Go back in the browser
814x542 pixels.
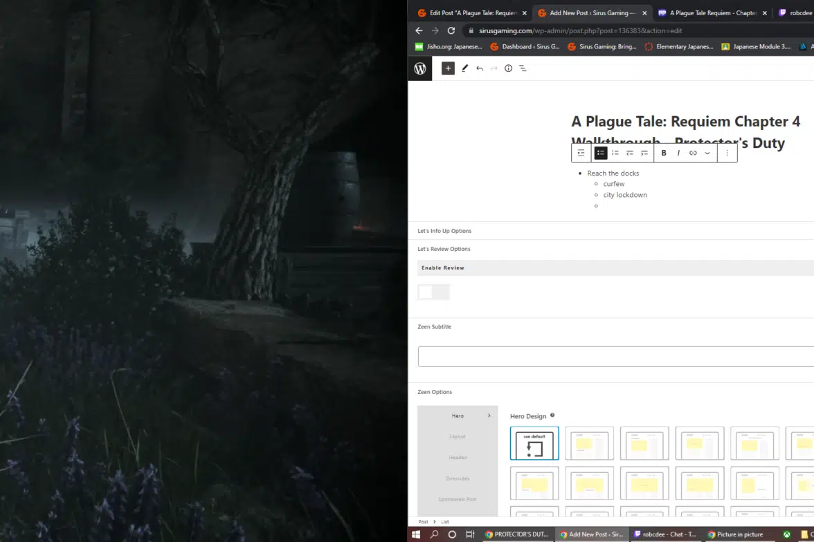419,30
